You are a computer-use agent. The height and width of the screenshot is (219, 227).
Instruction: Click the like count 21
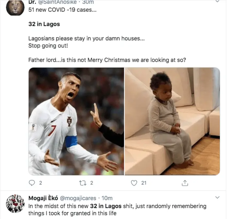[x=144, y=183]
